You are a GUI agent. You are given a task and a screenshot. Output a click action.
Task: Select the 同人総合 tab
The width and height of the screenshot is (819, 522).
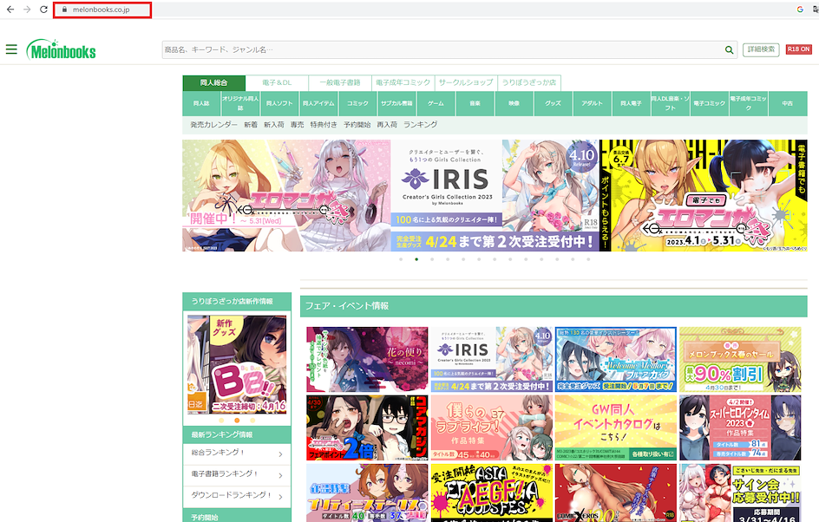[x=213, y=83]
